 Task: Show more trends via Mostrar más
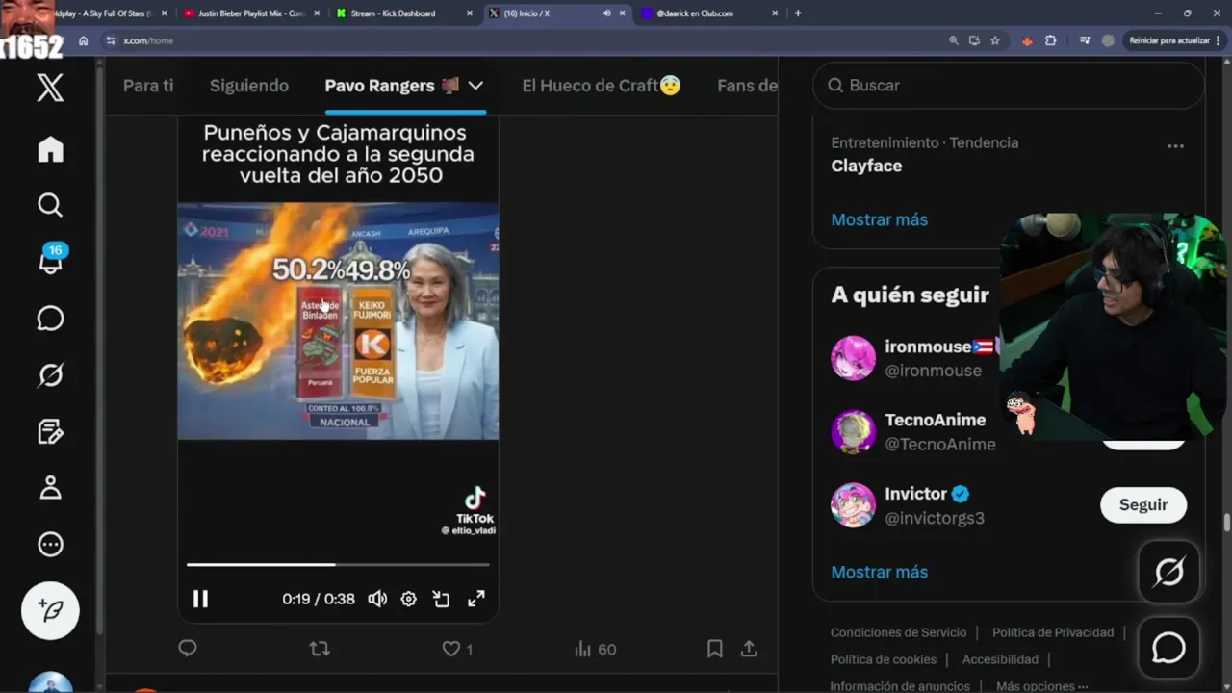(x=880, y=219)
